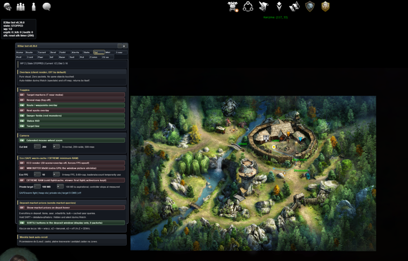Open the Losy tab
The image size is (408, 261).
pyautogui.click(x=121, y=52)
